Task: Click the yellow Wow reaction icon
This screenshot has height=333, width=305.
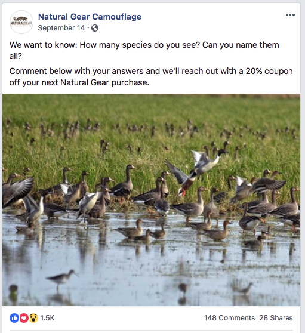Action: click(x=33, y=318)
